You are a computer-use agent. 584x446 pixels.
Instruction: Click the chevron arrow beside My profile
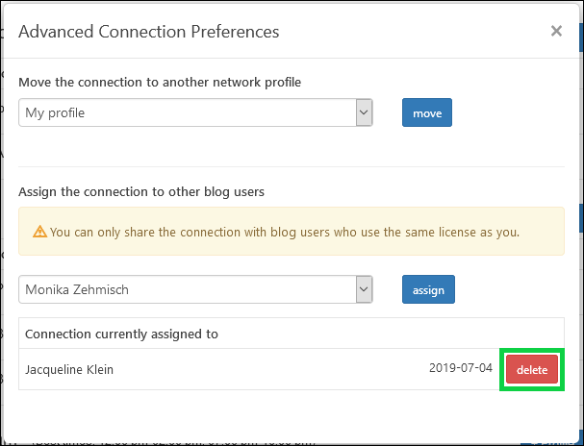[364, 112]
